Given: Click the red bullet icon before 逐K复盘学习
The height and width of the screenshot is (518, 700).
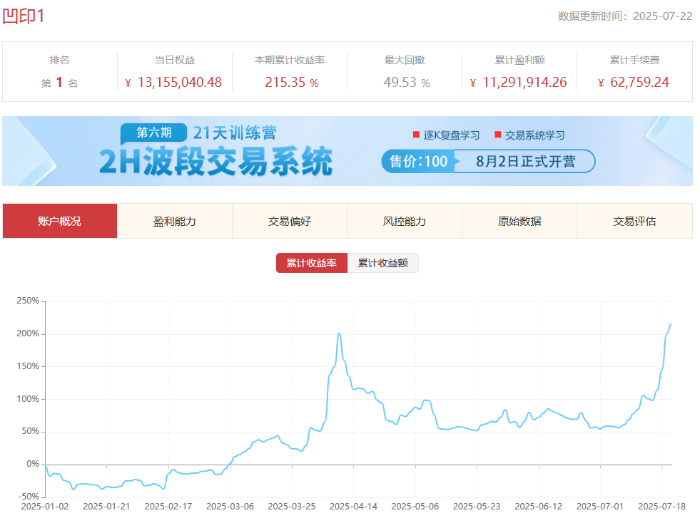Looking at the screenshot, I should pyautogui.click(x=416, y=134).
